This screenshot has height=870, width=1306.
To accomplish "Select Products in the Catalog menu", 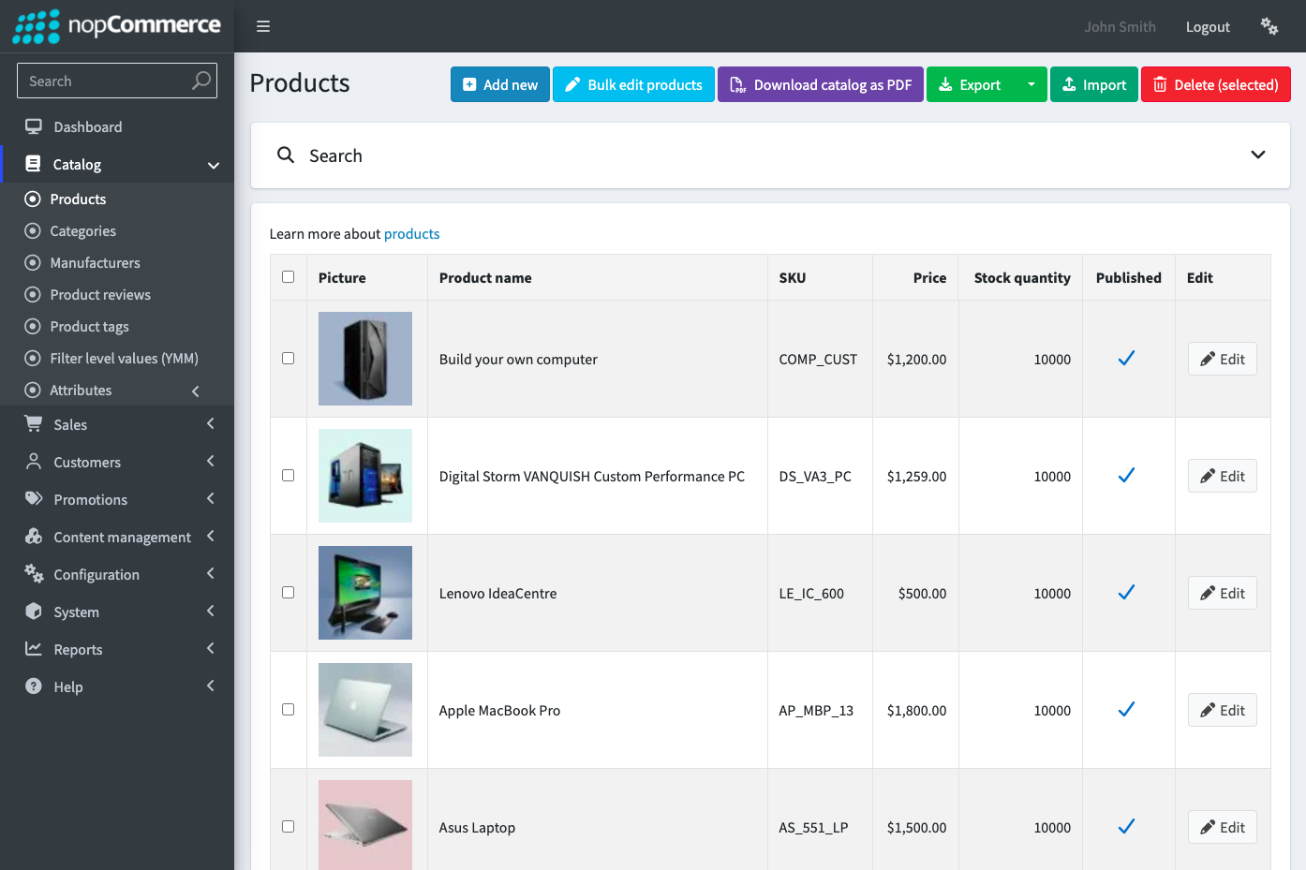I will click(x=117, y=199).
